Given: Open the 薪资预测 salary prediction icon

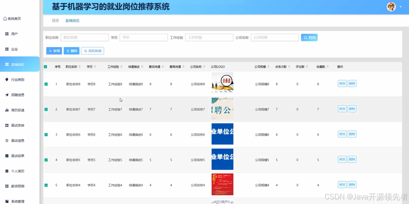Looking at the screenshot, I should (x=7, y=186).
